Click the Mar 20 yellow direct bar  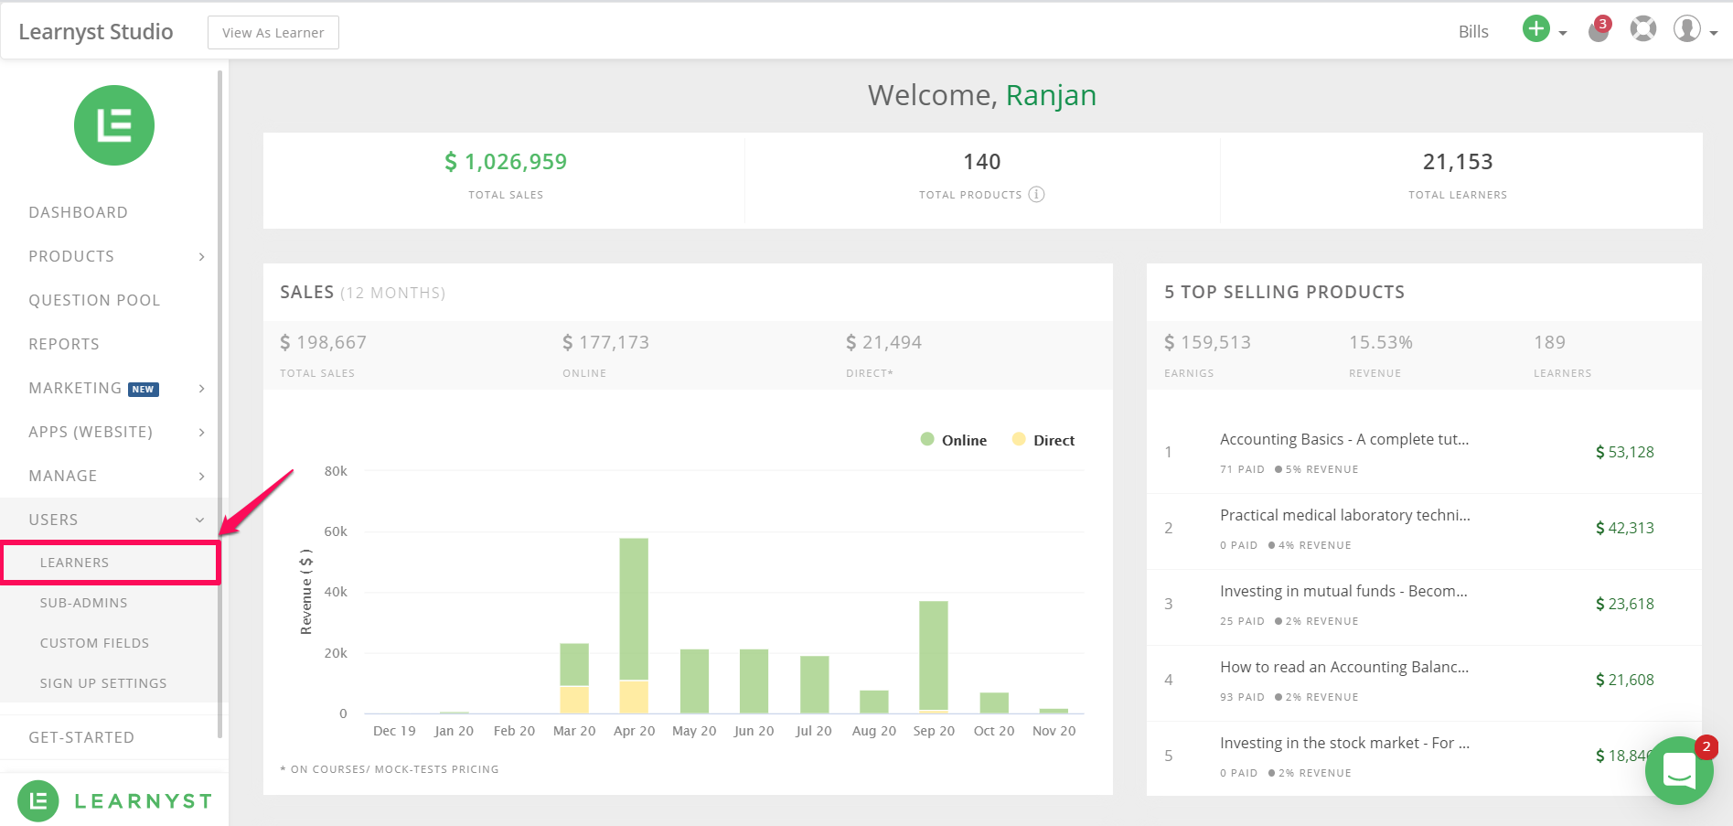(574, 700)
